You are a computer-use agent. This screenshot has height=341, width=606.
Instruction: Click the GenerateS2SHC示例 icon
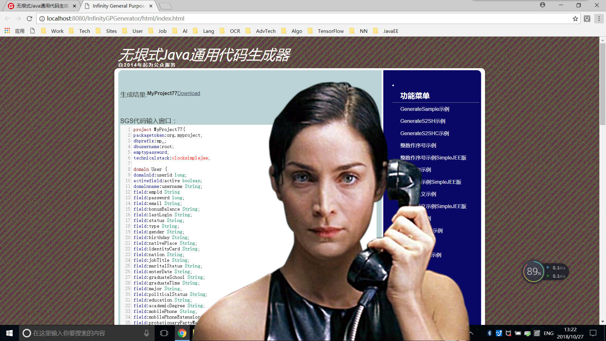click(425, 133)
